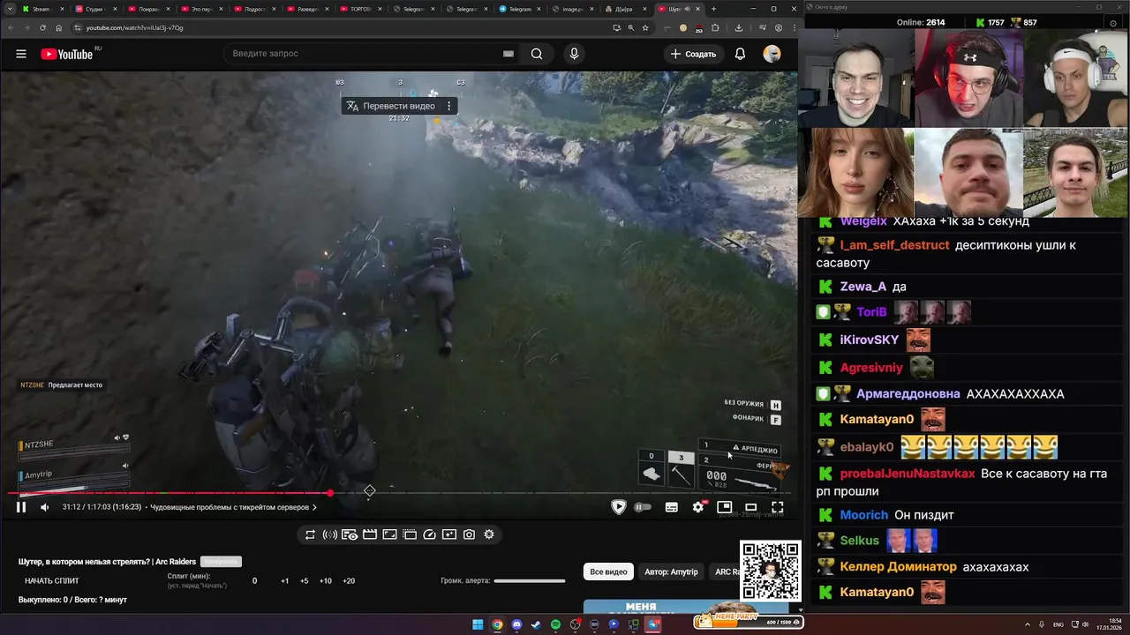
Task: Pause the YouTube video
Action: [21, 507]
